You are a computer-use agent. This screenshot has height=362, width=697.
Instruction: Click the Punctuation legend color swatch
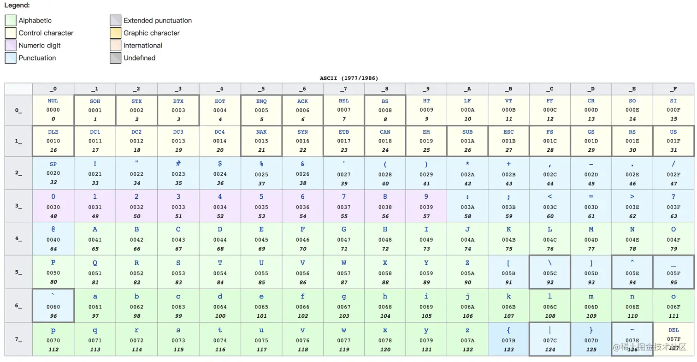10,58
